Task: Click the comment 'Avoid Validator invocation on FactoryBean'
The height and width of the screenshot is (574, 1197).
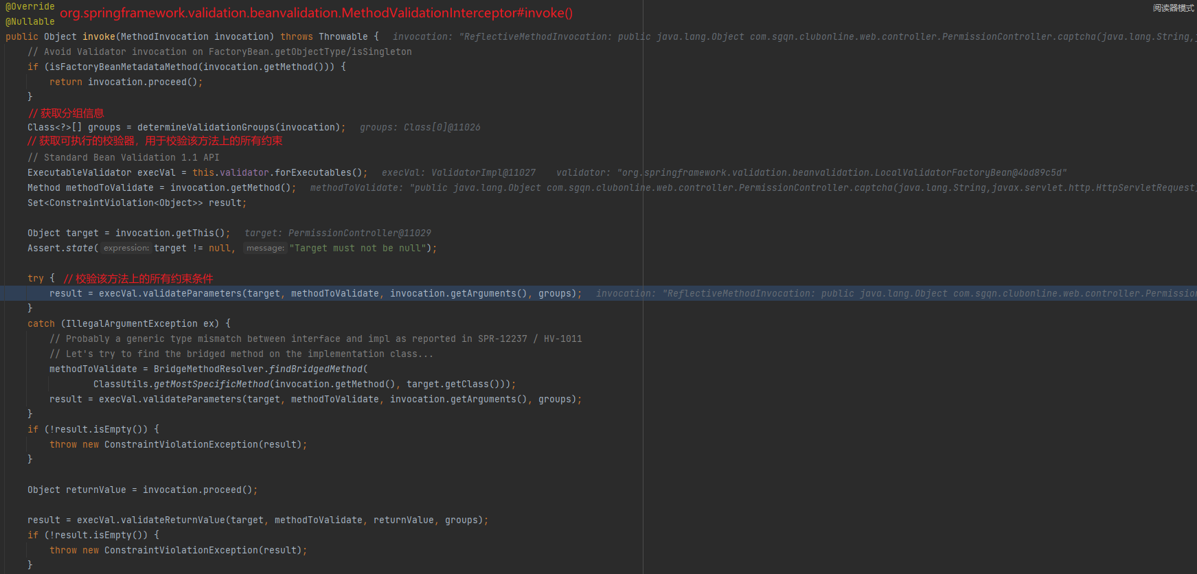Action: coord(220,51)
